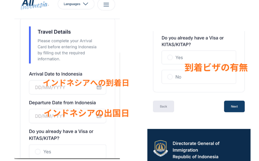This screenshot has height=161, width=259.
Task: Click the Travel Details heading
Action: tap(54, 32)
